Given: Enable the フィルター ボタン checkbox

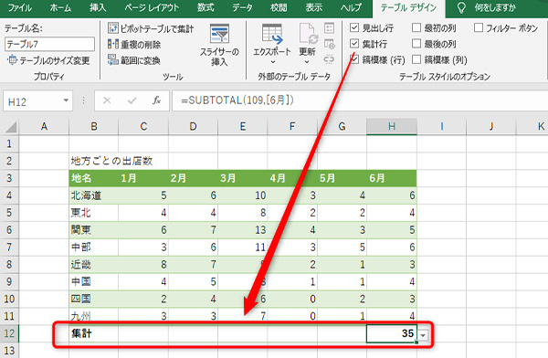Looking at the screenshot, I should pyautogui.click(x=479, y=27).
